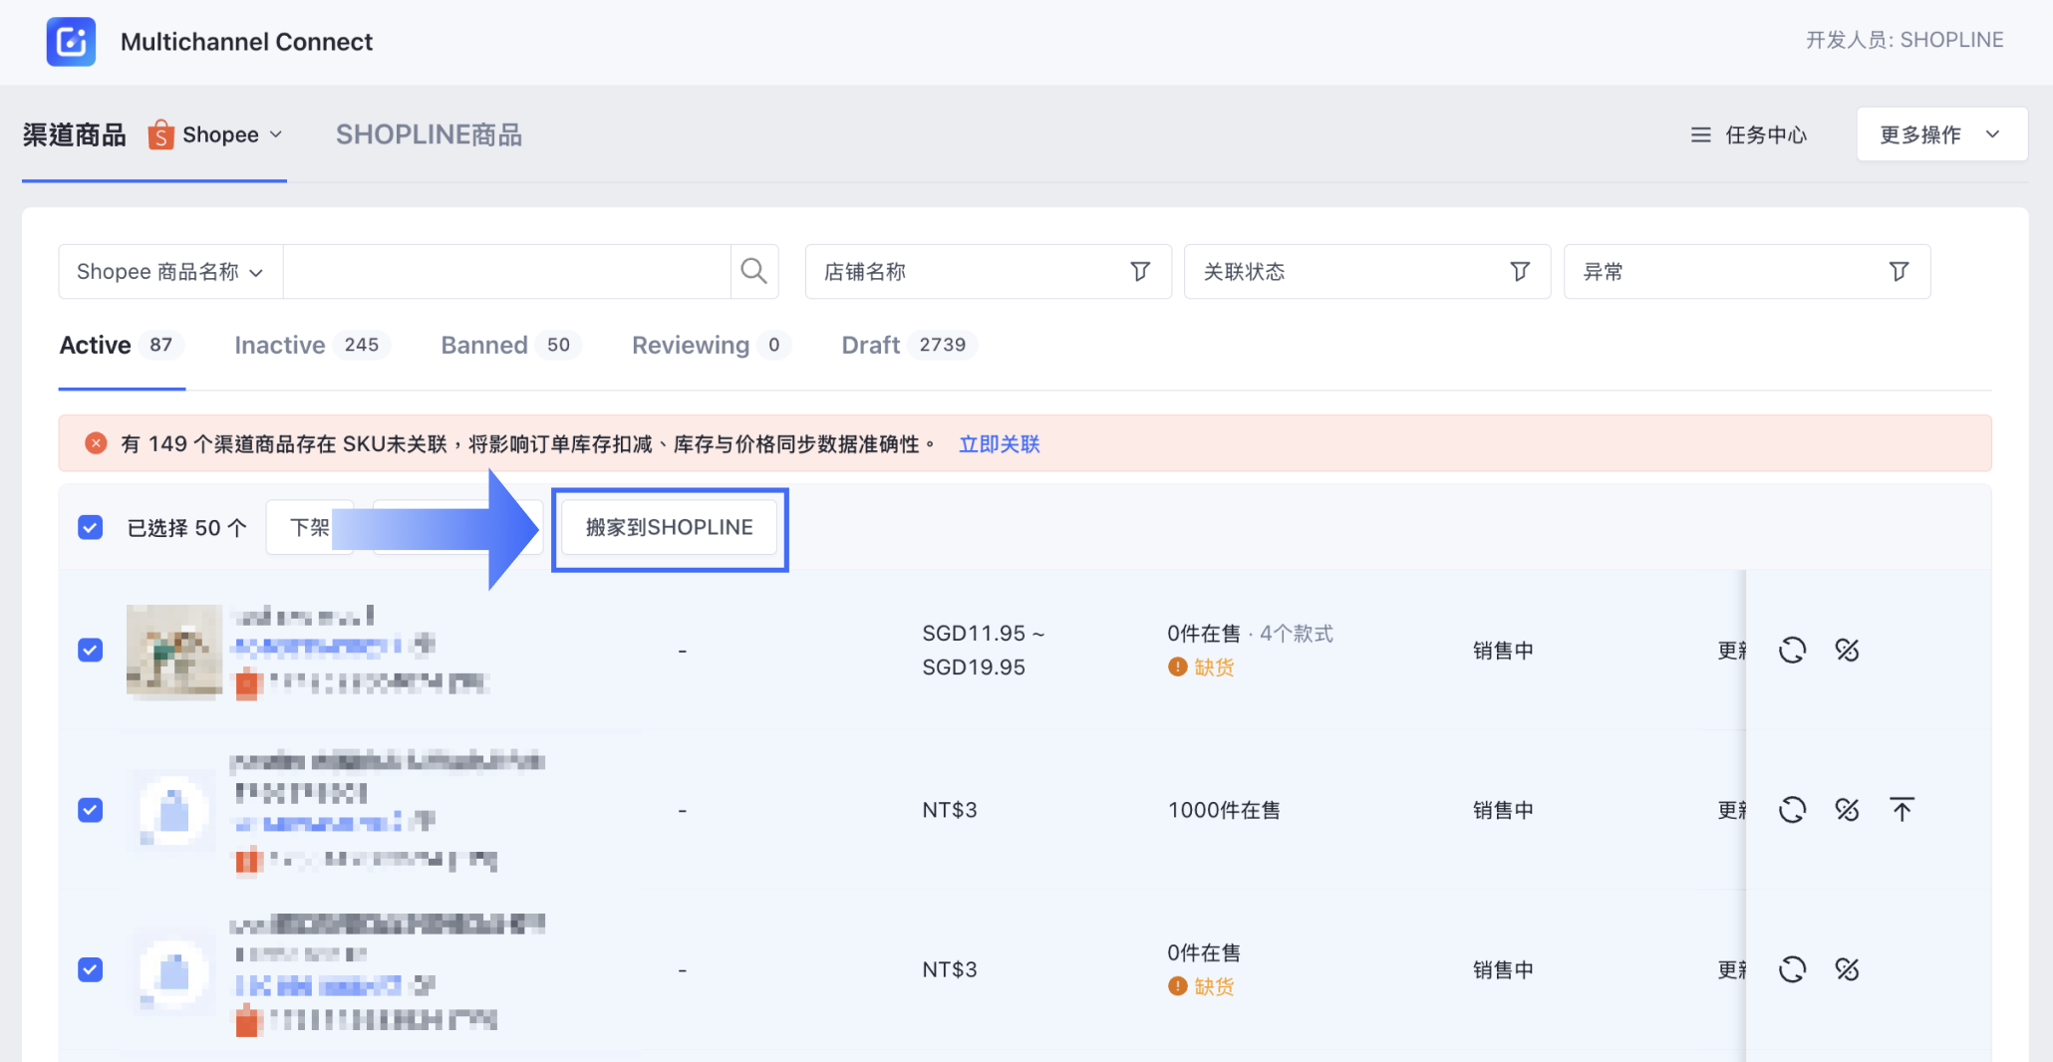This screenshot has height=1062, width=2053.
Task: Click the sync icon on third product row
Action: click(1792, 969)
